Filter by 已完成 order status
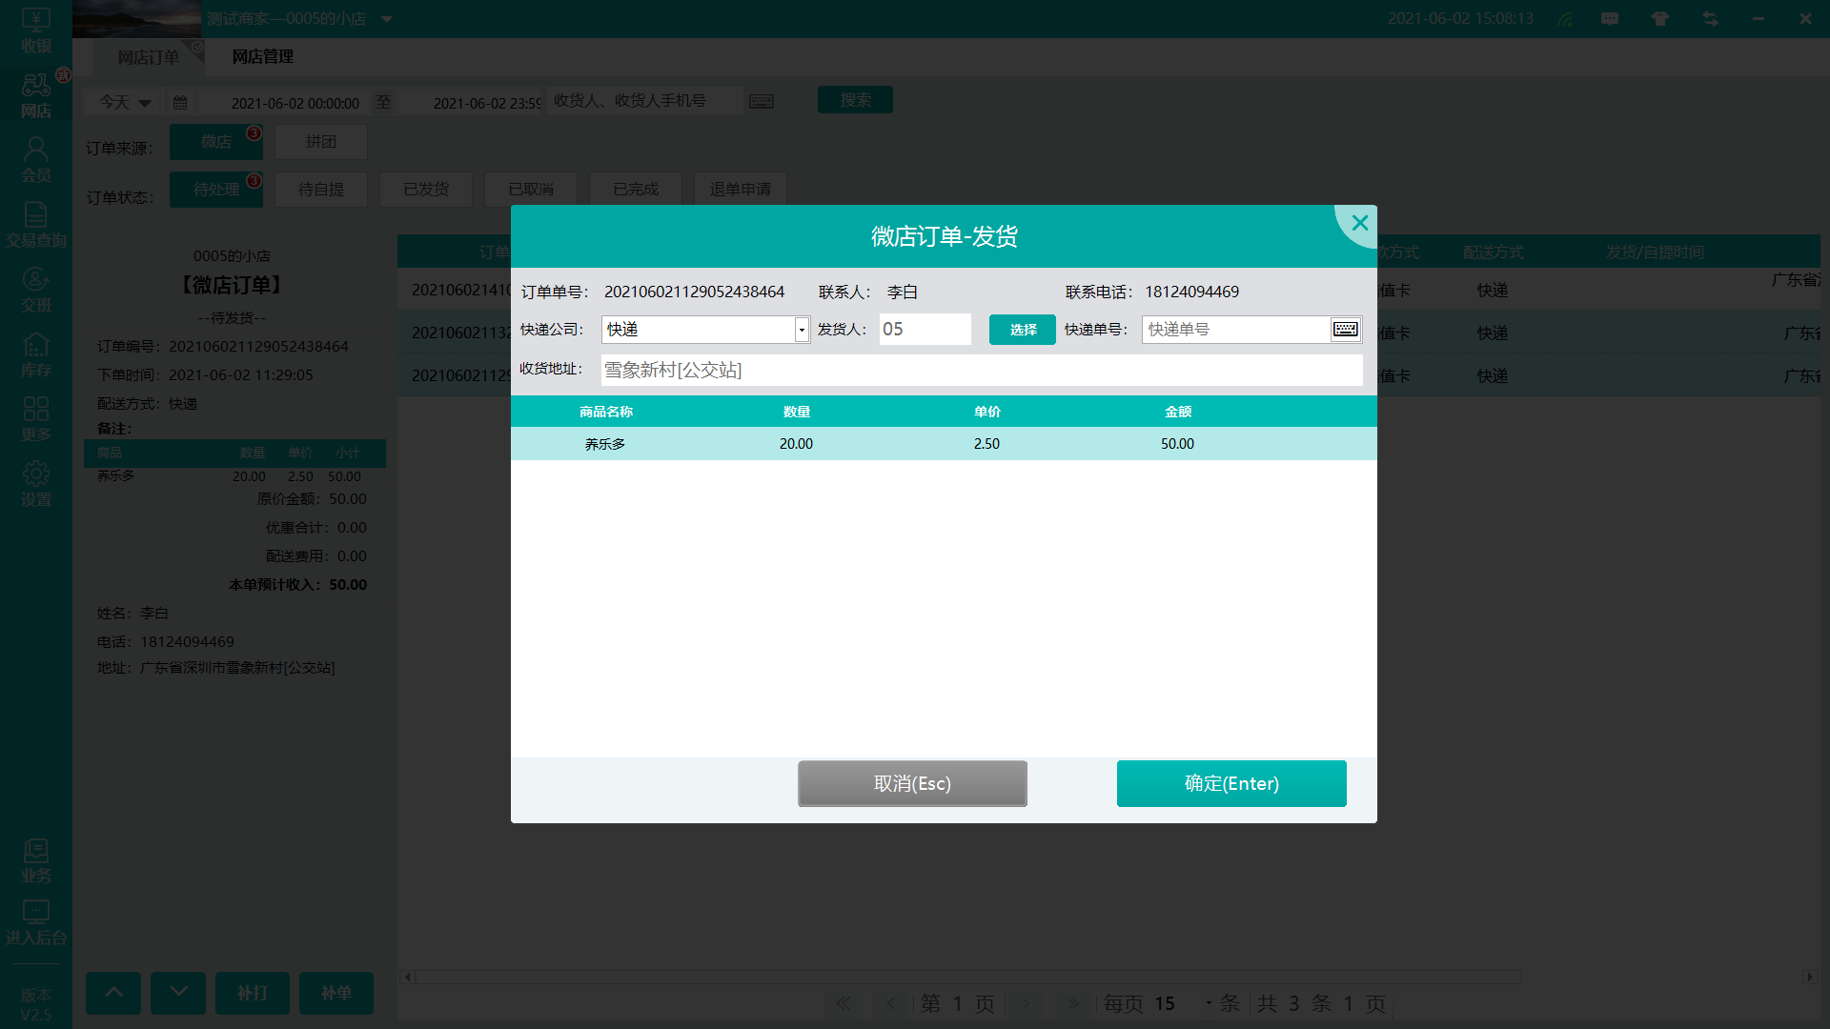 [636, 190]
